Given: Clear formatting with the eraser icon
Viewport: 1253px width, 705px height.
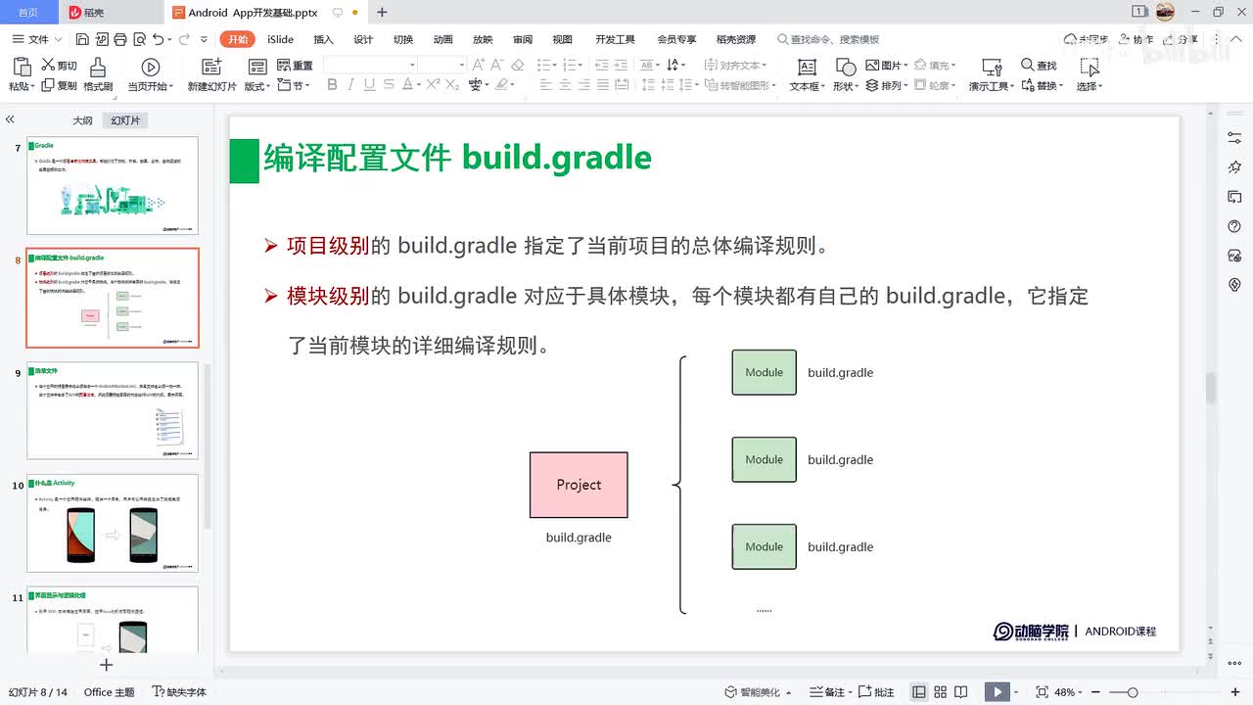Looking at the screenshot, I should click(518, 66).
